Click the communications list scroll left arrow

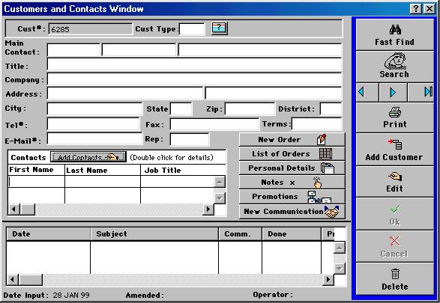pyautogui.click(x=12, y=280)
